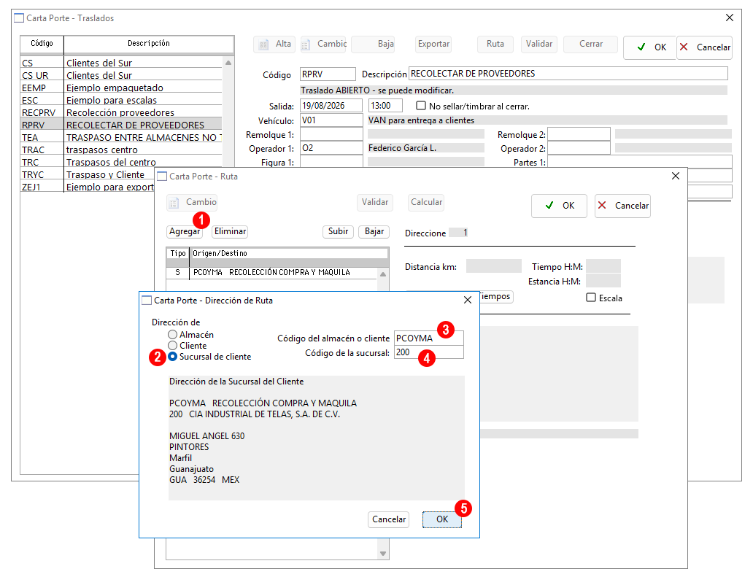
Task: Click Subir to move address up
Action: pyautogui.click(x=338, y=232)
